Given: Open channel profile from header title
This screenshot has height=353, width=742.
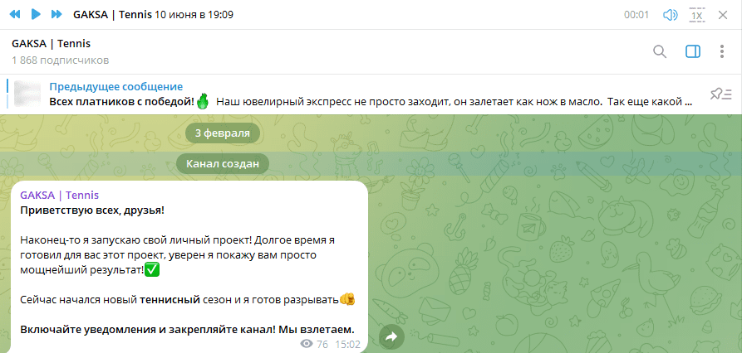Looking at the screenshot, I should click(52, 44).
